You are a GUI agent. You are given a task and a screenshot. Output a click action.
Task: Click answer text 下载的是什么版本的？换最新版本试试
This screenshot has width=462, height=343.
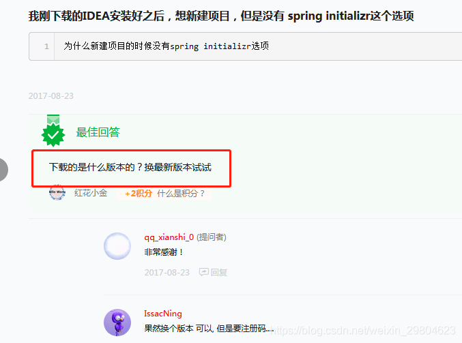click(130, 167)
